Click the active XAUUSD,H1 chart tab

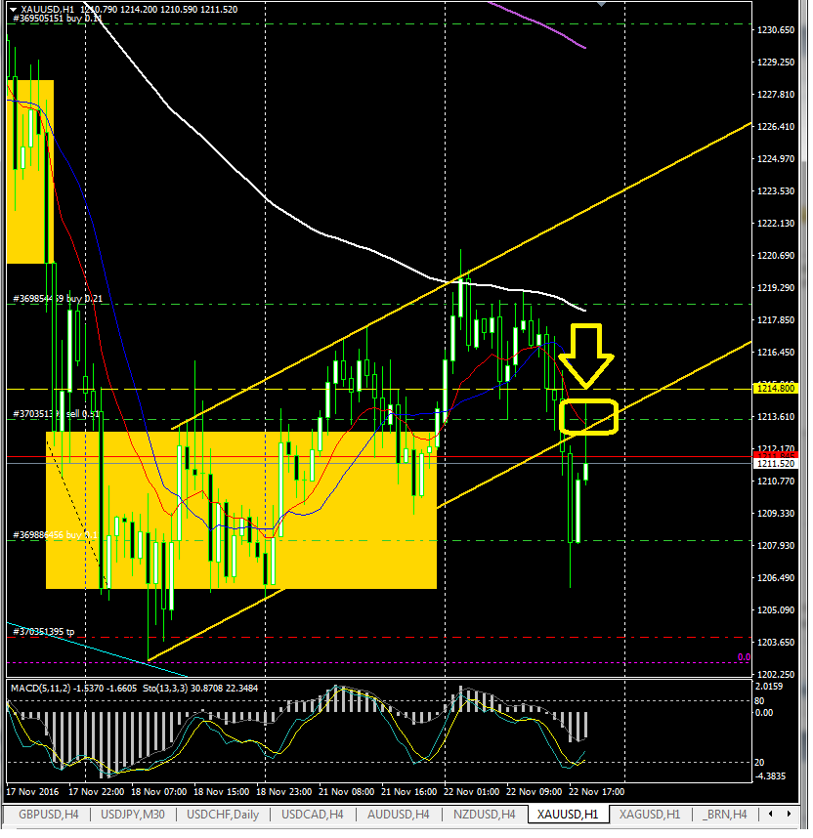(568, 815)
